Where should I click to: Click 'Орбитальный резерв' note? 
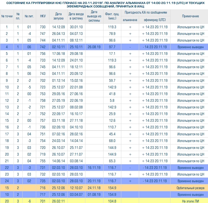point(190,188)
